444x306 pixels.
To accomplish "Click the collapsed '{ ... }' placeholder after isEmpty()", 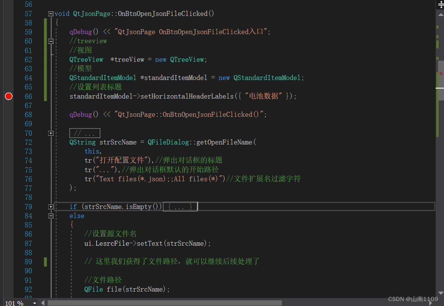I will [x=180, y=207].
